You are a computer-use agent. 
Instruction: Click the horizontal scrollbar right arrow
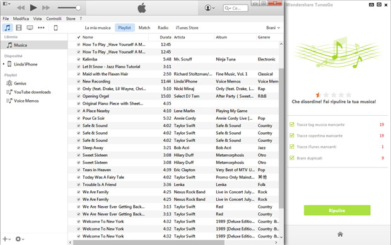tap(276, 242)
